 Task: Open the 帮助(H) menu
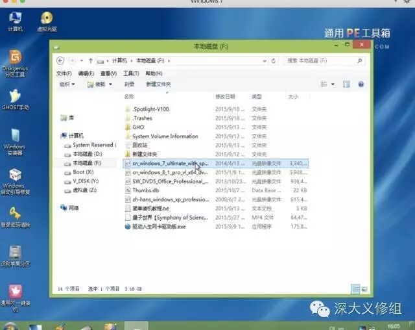(x=154, y=73)
